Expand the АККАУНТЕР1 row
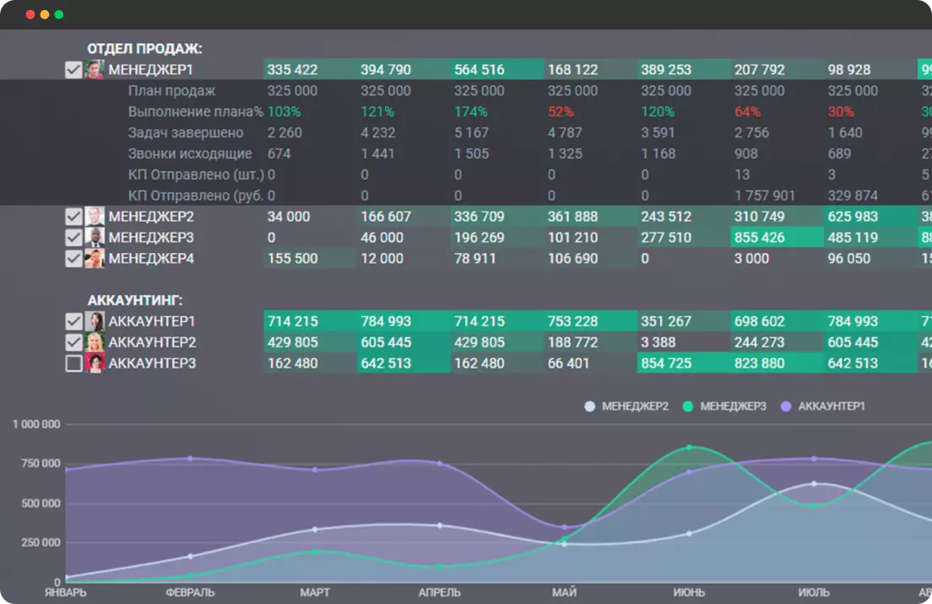Viewport: 932px width, 604px height. pyautogui.click(x=152, y=321)
